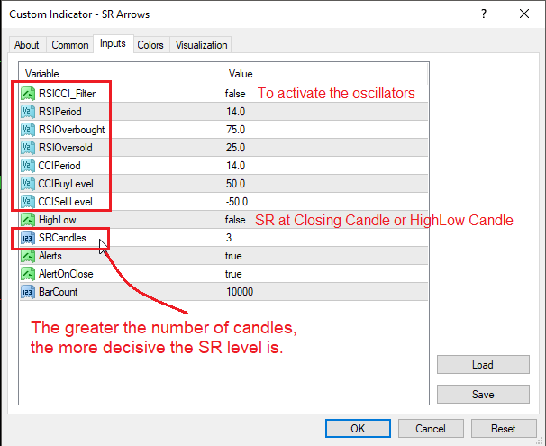This screenshot has width=546, height=446.
Task: Click the CCIBuyLevel double type icon
Action: [28, 184]
